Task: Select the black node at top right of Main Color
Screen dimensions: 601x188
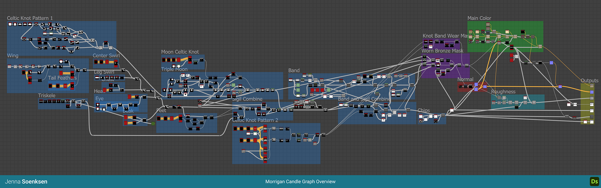Action: coord(523,32)
